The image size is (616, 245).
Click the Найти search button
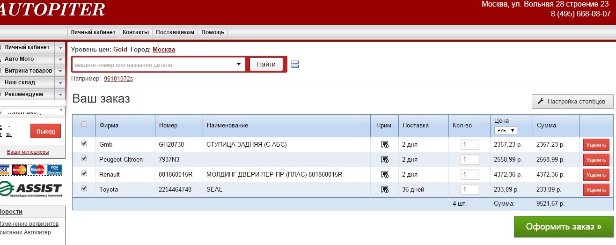(266, 64)
